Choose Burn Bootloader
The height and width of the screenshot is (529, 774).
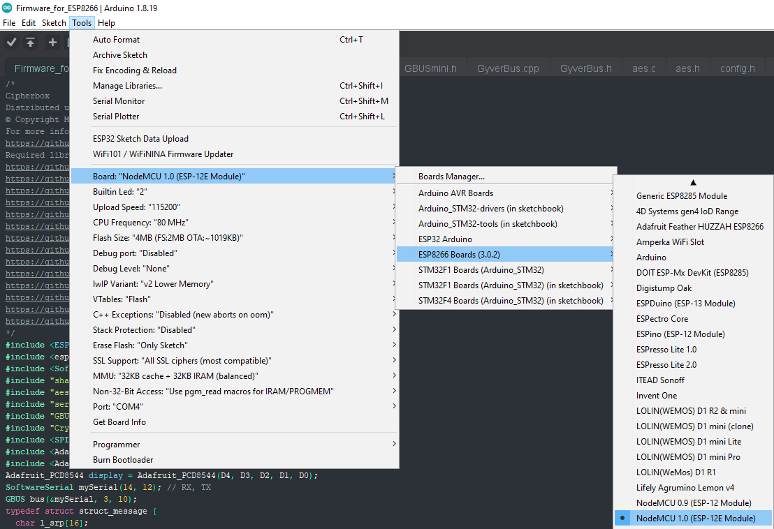235,459
